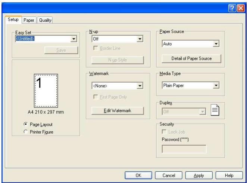
Task: Select the Page Layout radio button
Action: coord(26,124)
